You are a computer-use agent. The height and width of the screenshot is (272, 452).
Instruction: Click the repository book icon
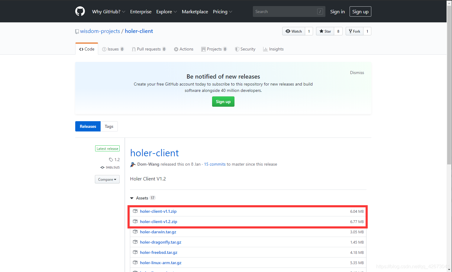click(x=77, y=31)
